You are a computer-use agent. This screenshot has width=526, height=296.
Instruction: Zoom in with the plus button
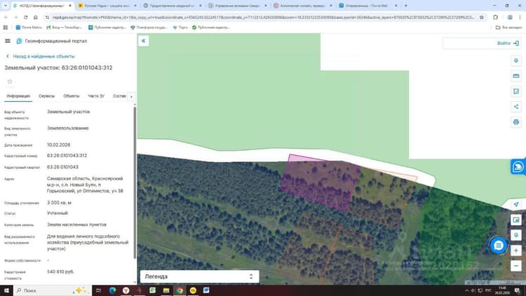click(x=516, y=250)
